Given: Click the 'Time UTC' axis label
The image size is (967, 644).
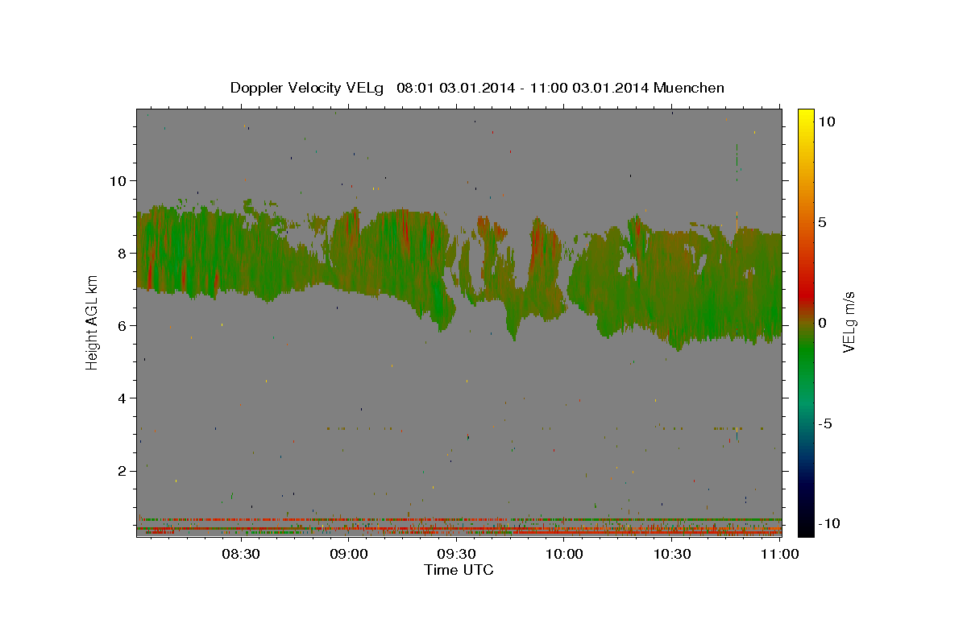Looking at the screenshot, I should coord(459,570).
